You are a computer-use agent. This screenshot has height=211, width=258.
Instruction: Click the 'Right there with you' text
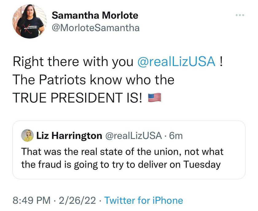(x=73, y=62)
